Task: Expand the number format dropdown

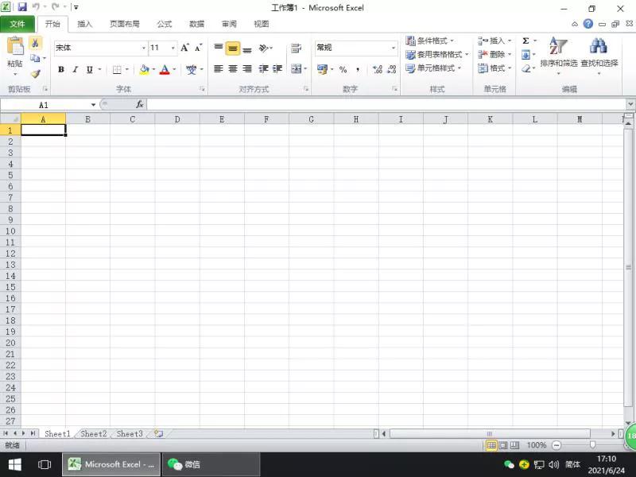Action: coord(393,48)
